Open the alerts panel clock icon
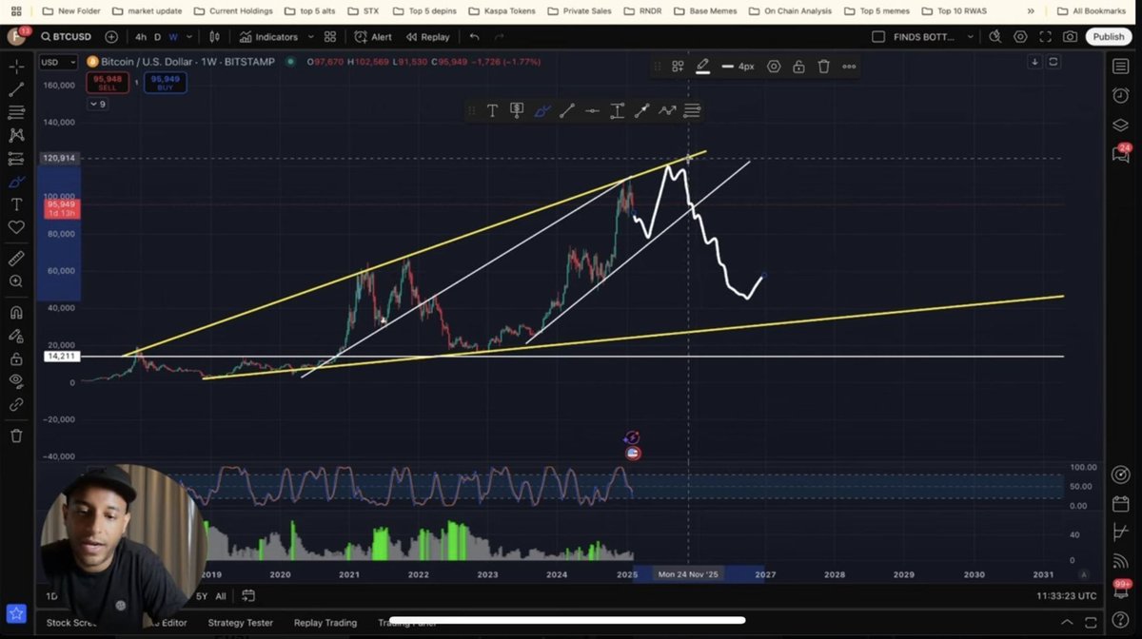 coord(1120,95)
